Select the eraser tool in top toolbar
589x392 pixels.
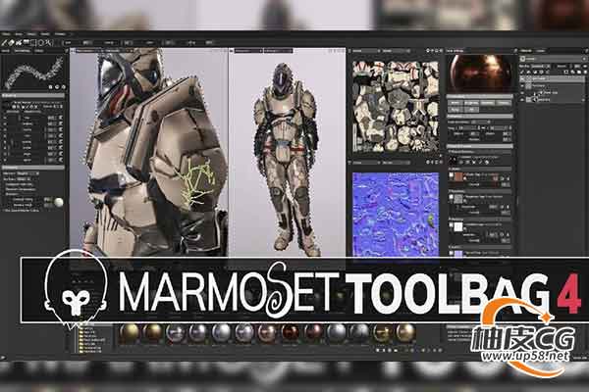point(12,43)
